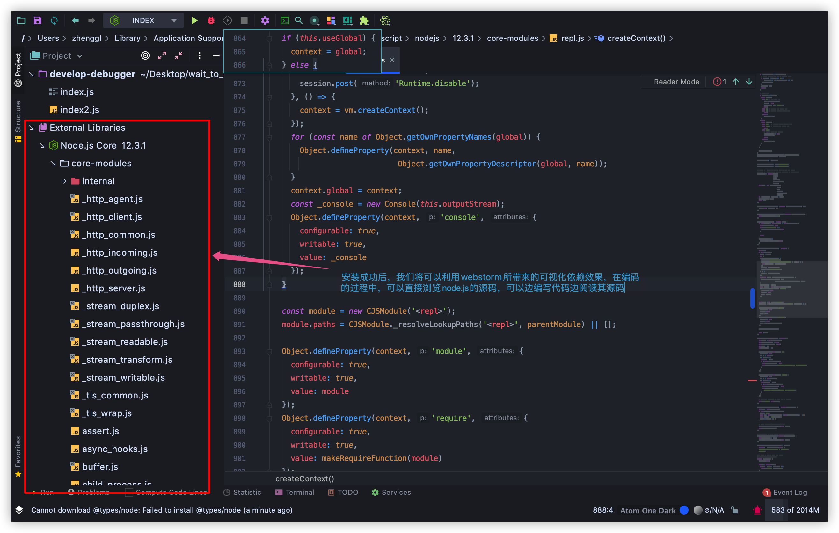Collapse the External Libraries node
Screen dimensions: 839x533
(31, 128)
